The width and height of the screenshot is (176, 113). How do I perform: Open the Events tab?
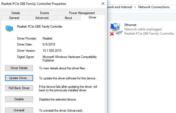click(x=44, y=13)
